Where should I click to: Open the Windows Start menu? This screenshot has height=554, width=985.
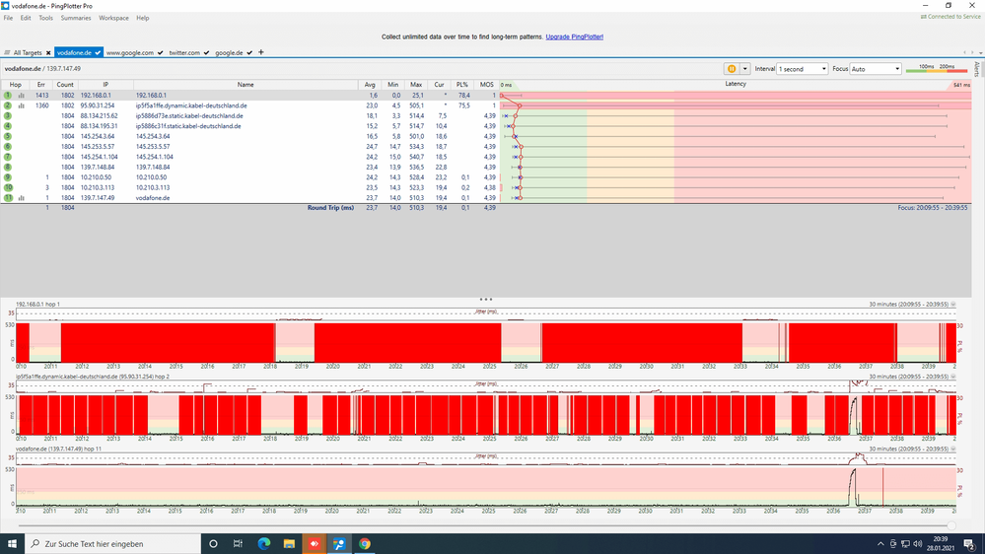click(12, 544)
